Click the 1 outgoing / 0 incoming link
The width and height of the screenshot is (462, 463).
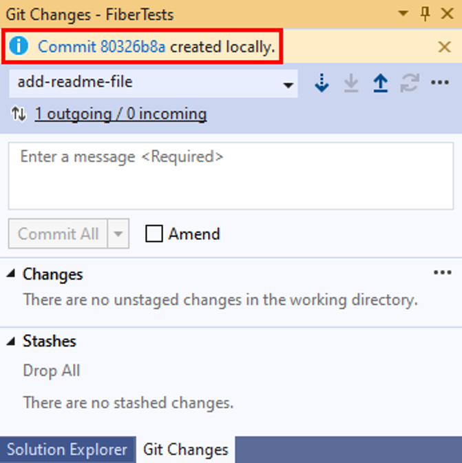point(121,114)
